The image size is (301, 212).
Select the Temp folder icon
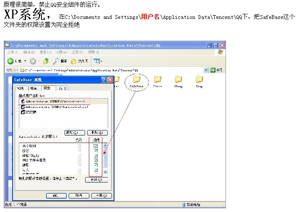coord(199,79)
